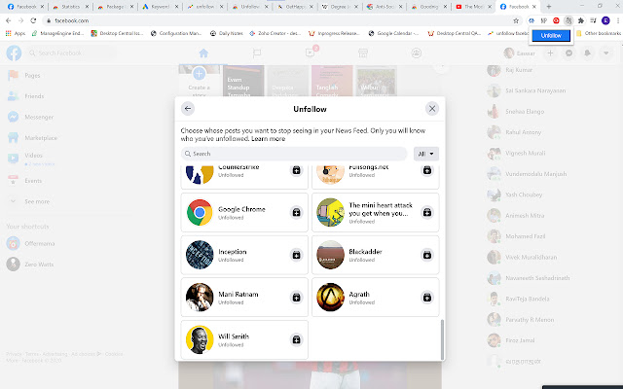Open the Extensions puzzle icon
The image size is (623, 389).
(x=581, y=20)
